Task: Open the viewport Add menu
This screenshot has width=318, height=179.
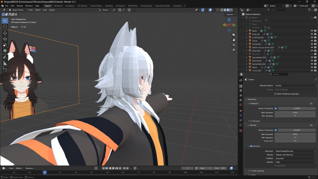Action: point(45,10)
